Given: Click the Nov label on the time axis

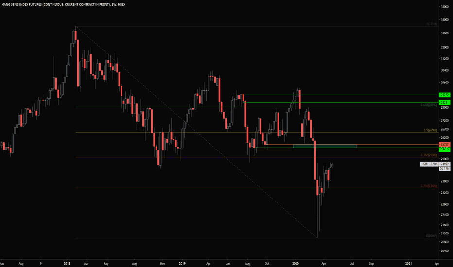Looking at the screenshot, I should (x=163, y=263).
